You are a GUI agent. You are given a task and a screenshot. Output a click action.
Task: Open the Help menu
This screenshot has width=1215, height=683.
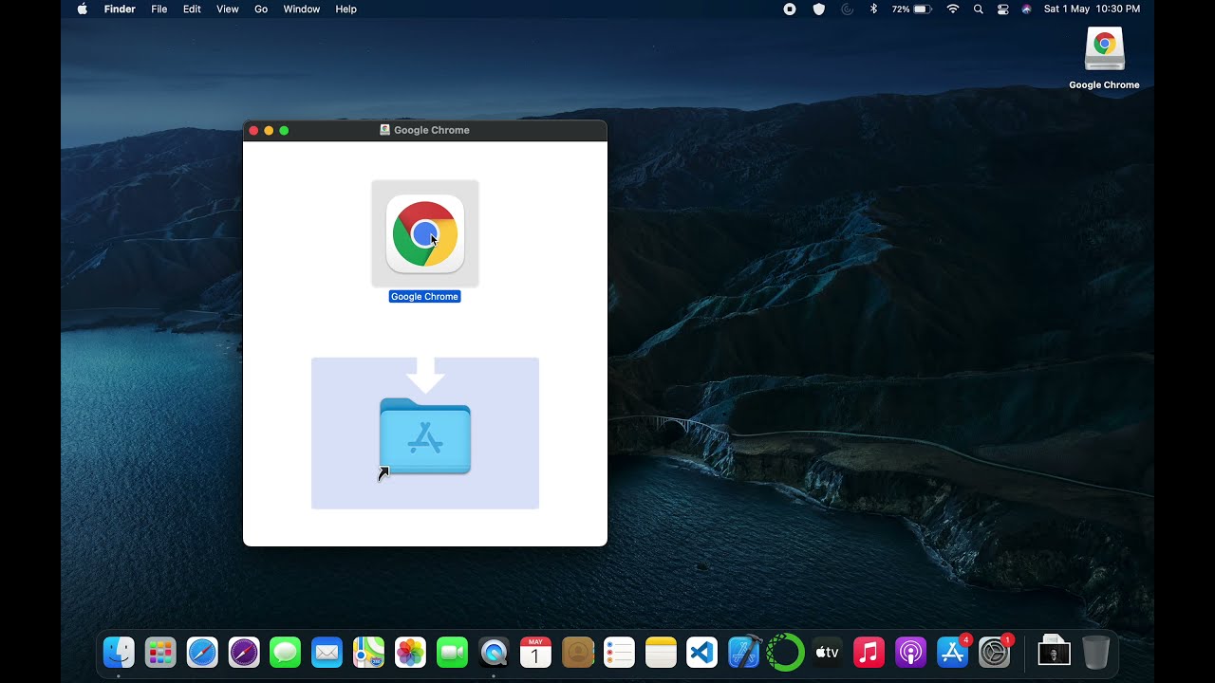pos(346,9)
